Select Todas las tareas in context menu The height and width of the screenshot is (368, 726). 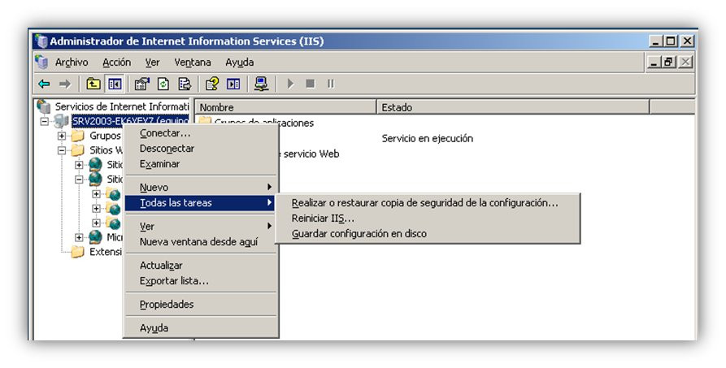click(x=202, y=203)
